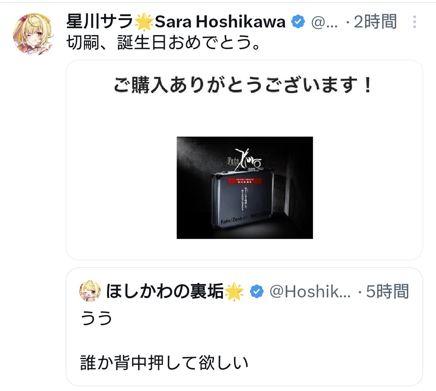Click the blue verified badge beside Sara Hoshikawa
Screen dimensions: 436x391
298,21
